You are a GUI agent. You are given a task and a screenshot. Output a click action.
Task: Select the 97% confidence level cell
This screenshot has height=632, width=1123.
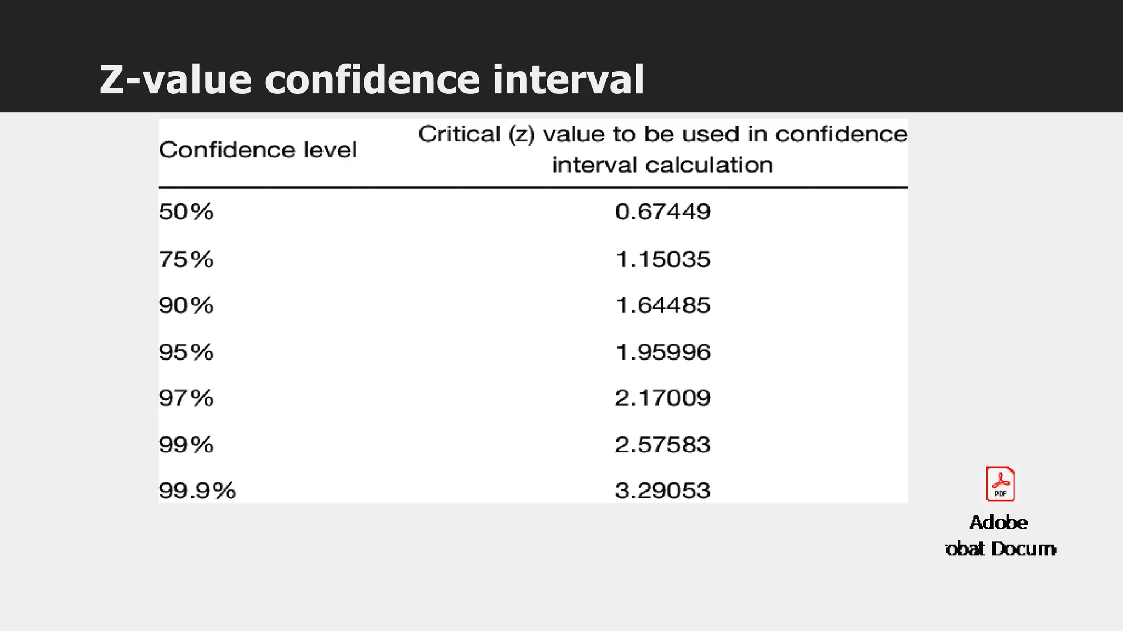186,398
